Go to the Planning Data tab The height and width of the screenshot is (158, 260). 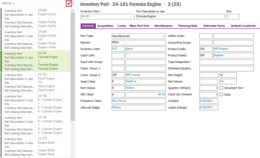[x=188, y=26]
